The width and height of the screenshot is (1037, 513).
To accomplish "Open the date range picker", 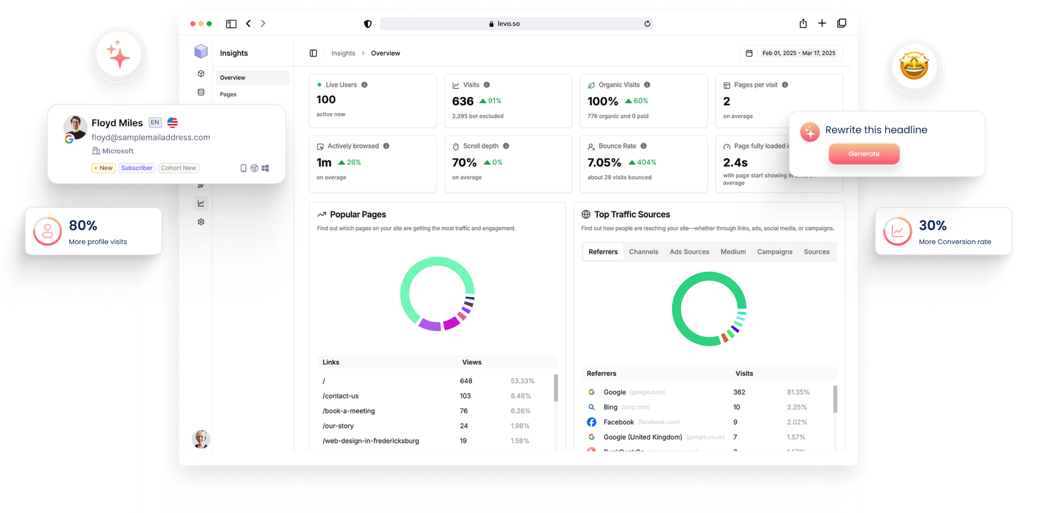I will pyautogui.click(x=792, y=53).
